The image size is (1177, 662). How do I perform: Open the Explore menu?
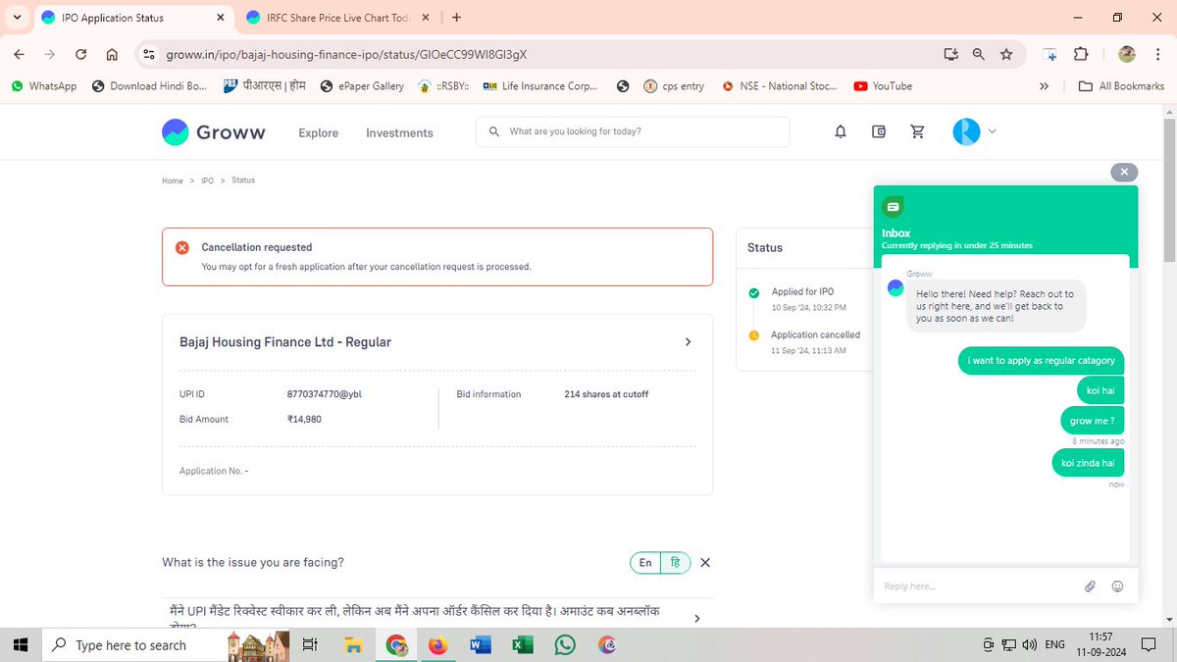319,132
